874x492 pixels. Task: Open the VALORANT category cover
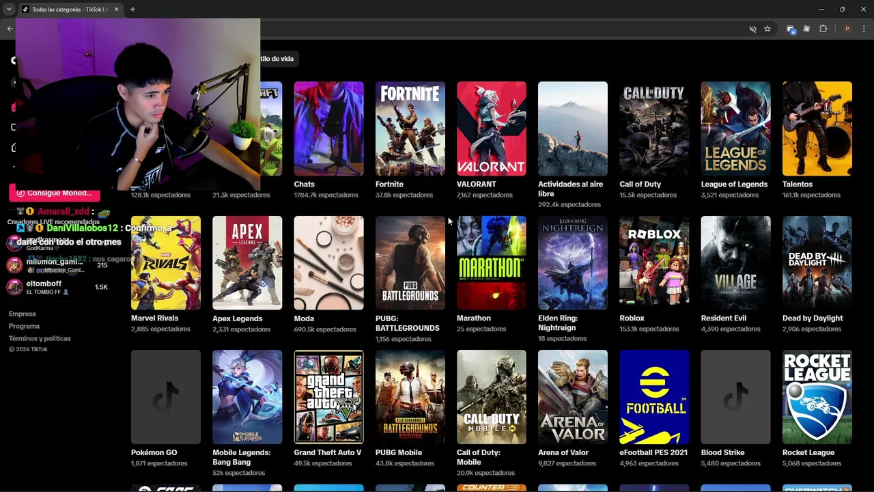pos(491,128)
